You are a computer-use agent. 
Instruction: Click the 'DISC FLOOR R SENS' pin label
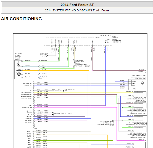[27, 93]
